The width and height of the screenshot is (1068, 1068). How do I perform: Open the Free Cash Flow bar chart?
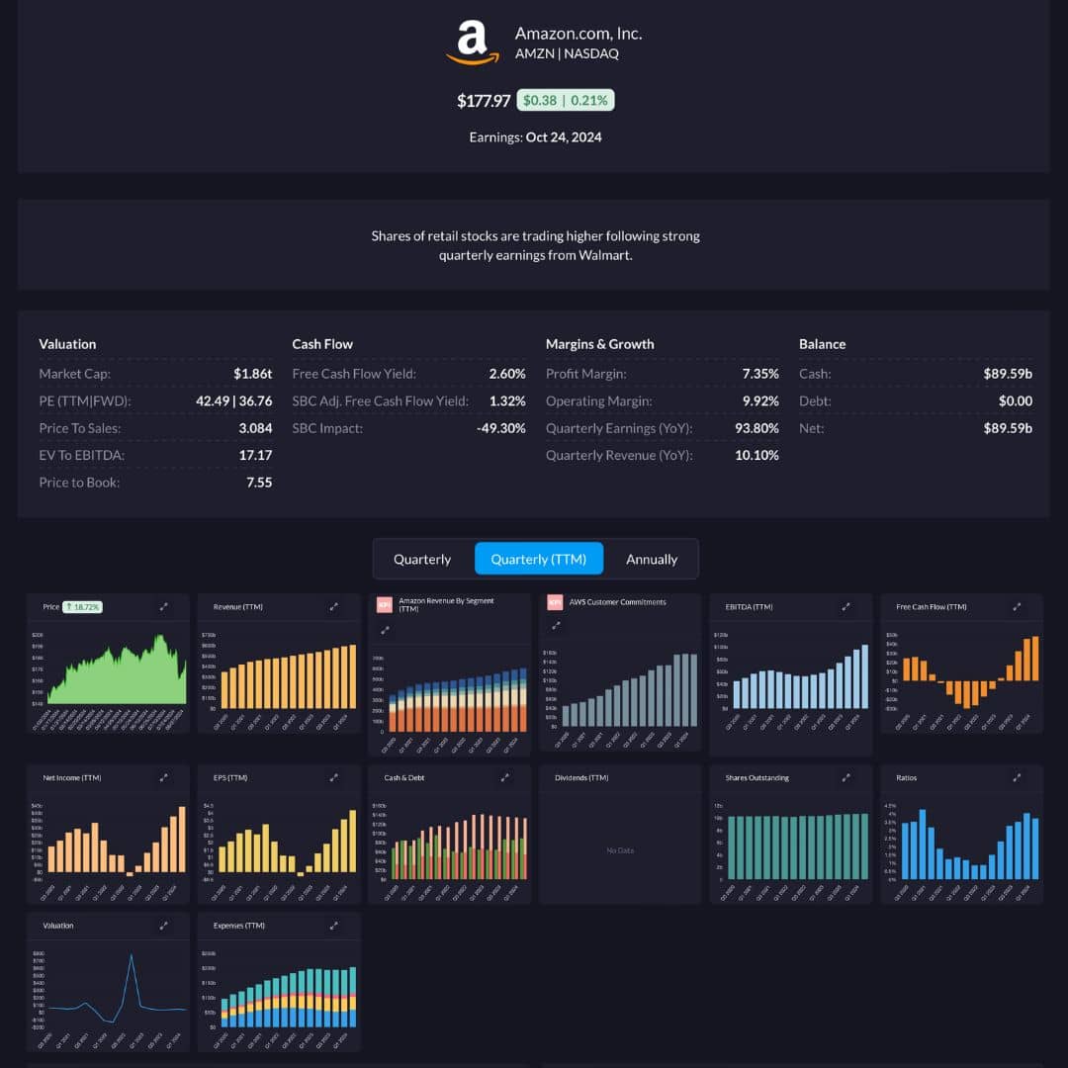pyautogui.click(x=962, y=680)
